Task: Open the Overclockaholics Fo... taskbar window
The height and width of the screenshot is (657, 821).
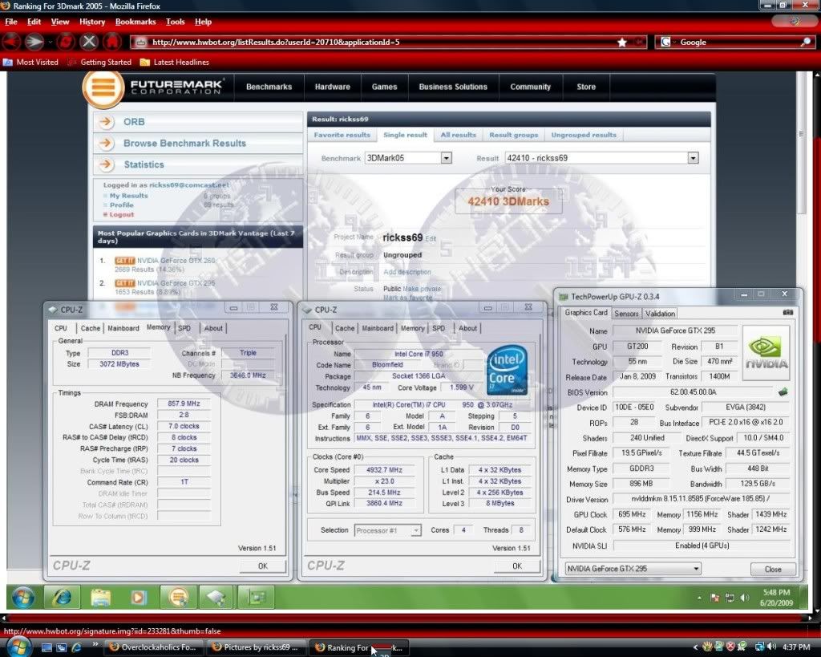Action: [x=153, y=647]
